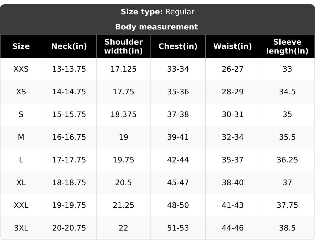Click chest value 51-53 in 3XL row

click(178, 228)
